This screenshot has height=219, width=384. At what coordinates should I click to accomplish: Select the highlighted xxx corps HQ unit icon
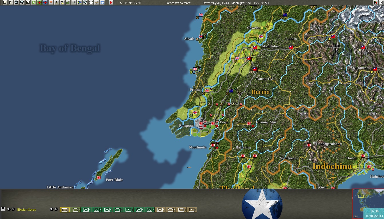[x=65, y=210]
